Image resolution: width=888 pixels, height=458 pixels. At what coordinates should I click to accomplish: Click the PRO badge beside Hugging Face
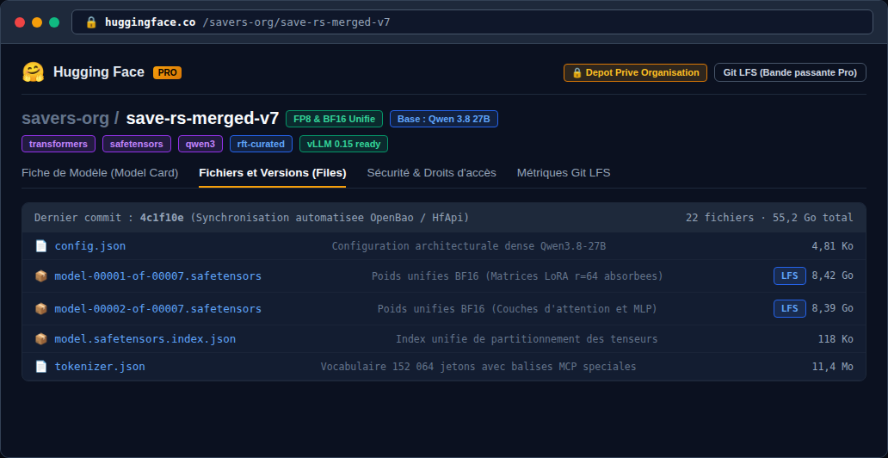pos(167,72)
